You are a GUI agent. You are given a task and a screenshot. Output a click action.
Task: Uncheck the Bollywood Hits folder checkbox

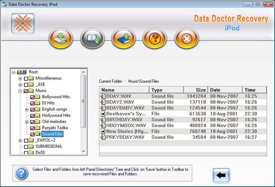point(32,97)
